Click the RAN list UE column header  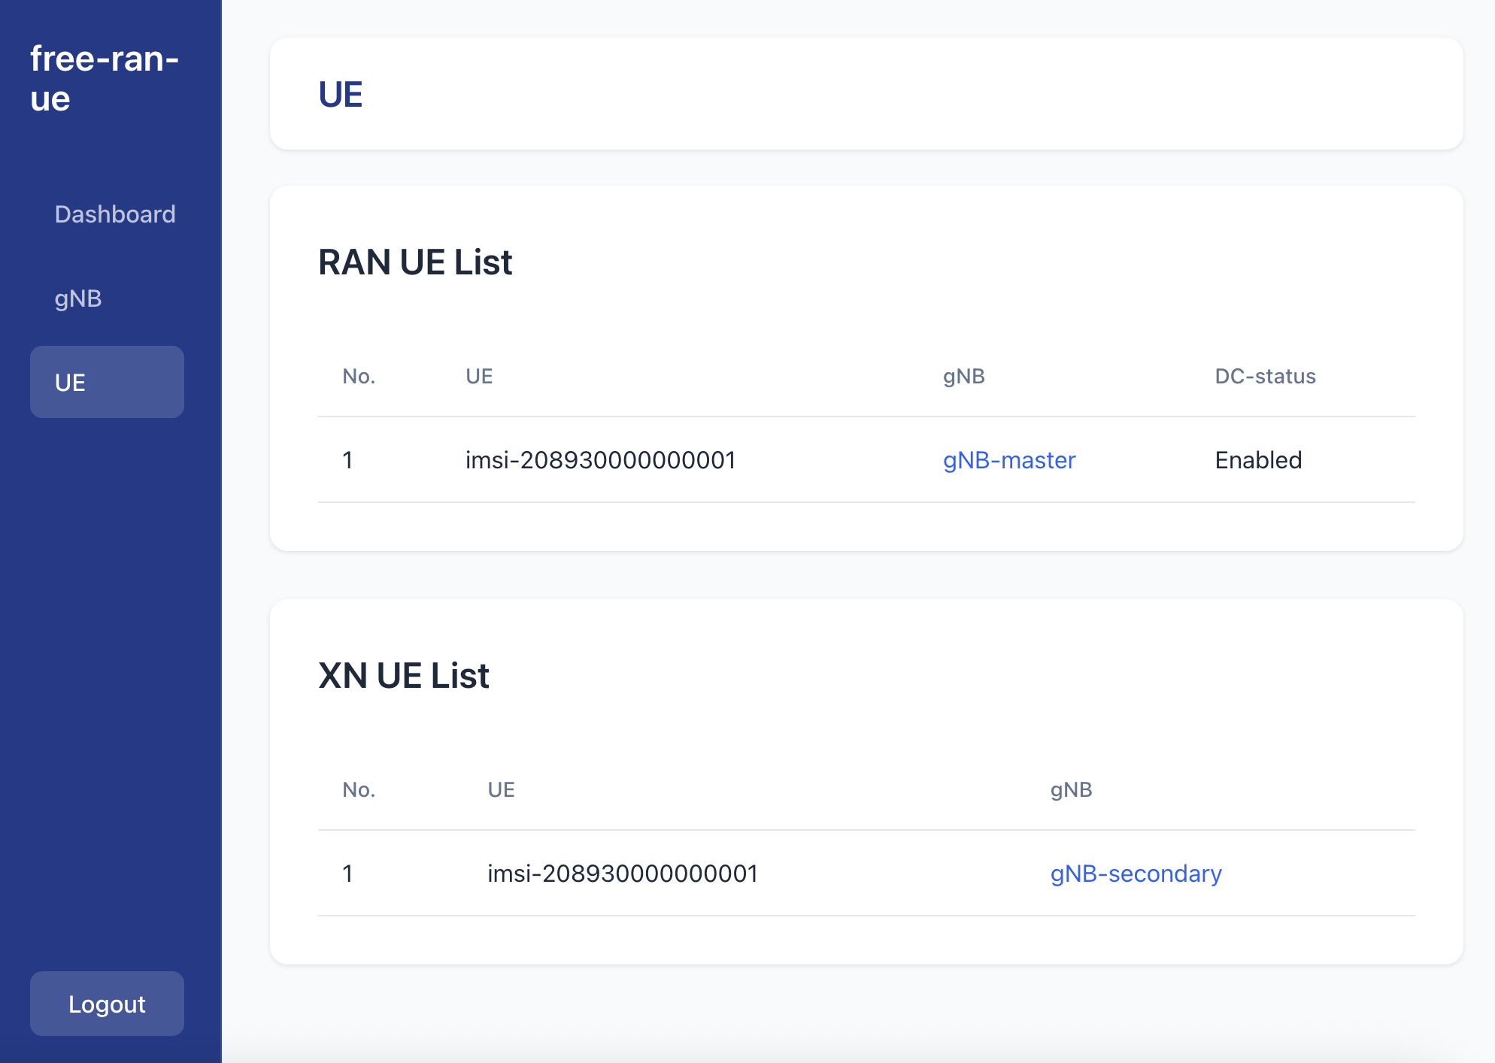479,376
